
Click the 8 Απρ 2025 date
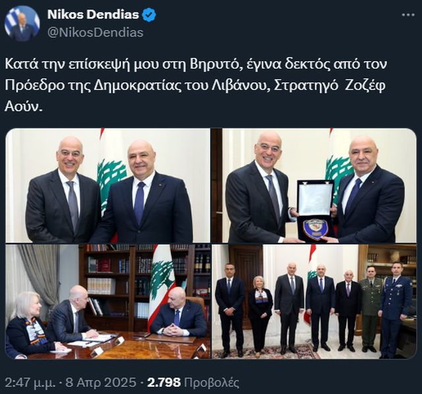coord(101,382)
